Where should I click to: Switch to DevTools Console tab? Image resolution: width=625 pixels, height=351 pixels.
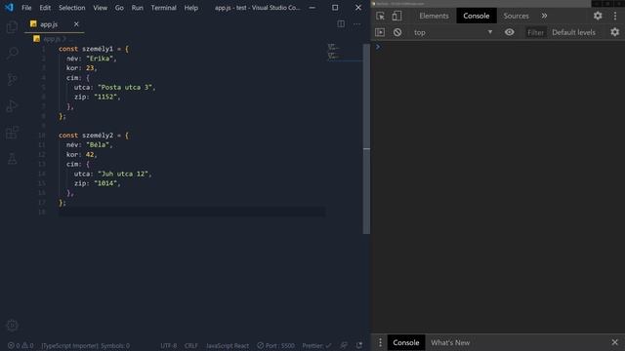476,16
